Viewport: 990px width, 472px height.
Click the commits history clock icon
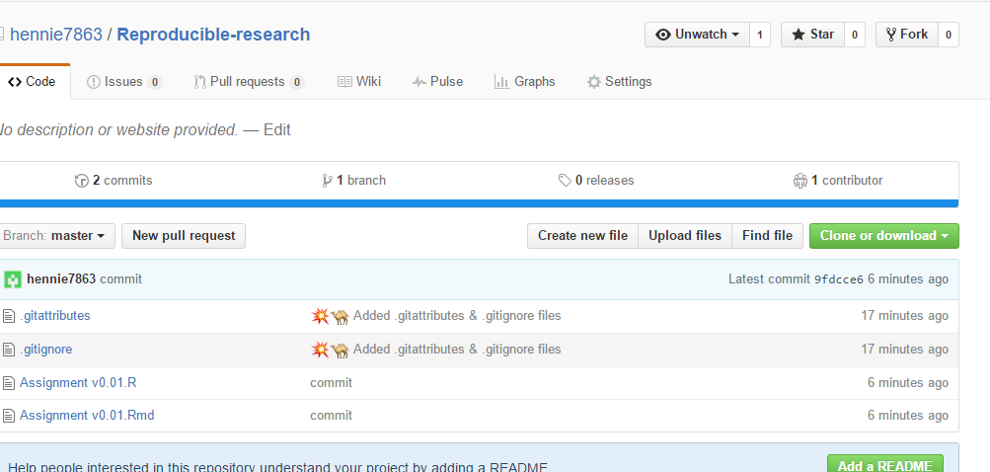pyautogui.click(x=82, y=181)
